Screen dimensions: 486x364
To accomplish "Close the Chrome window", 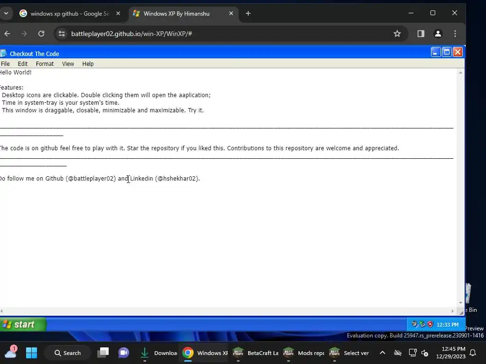I will click(x=454, y=13).
